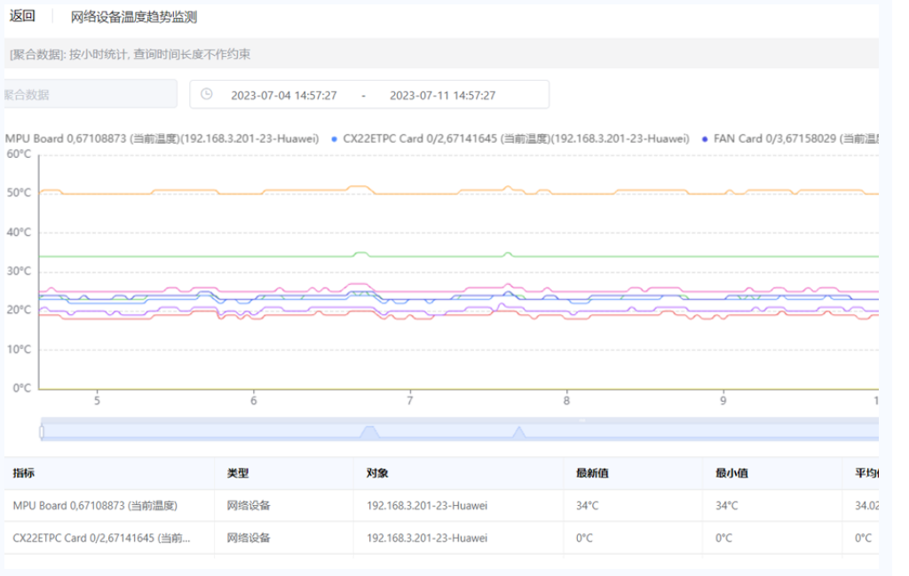Select end date 2023-07-11 14:57:27 field
This screenshot has height=576, width=909.
pos(442,95)
